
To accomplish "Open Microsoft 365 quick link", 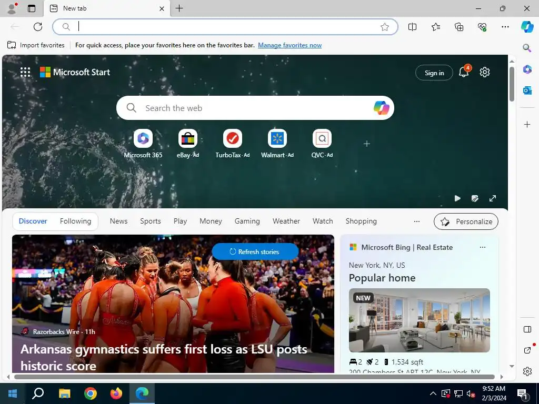I will 143,144.
